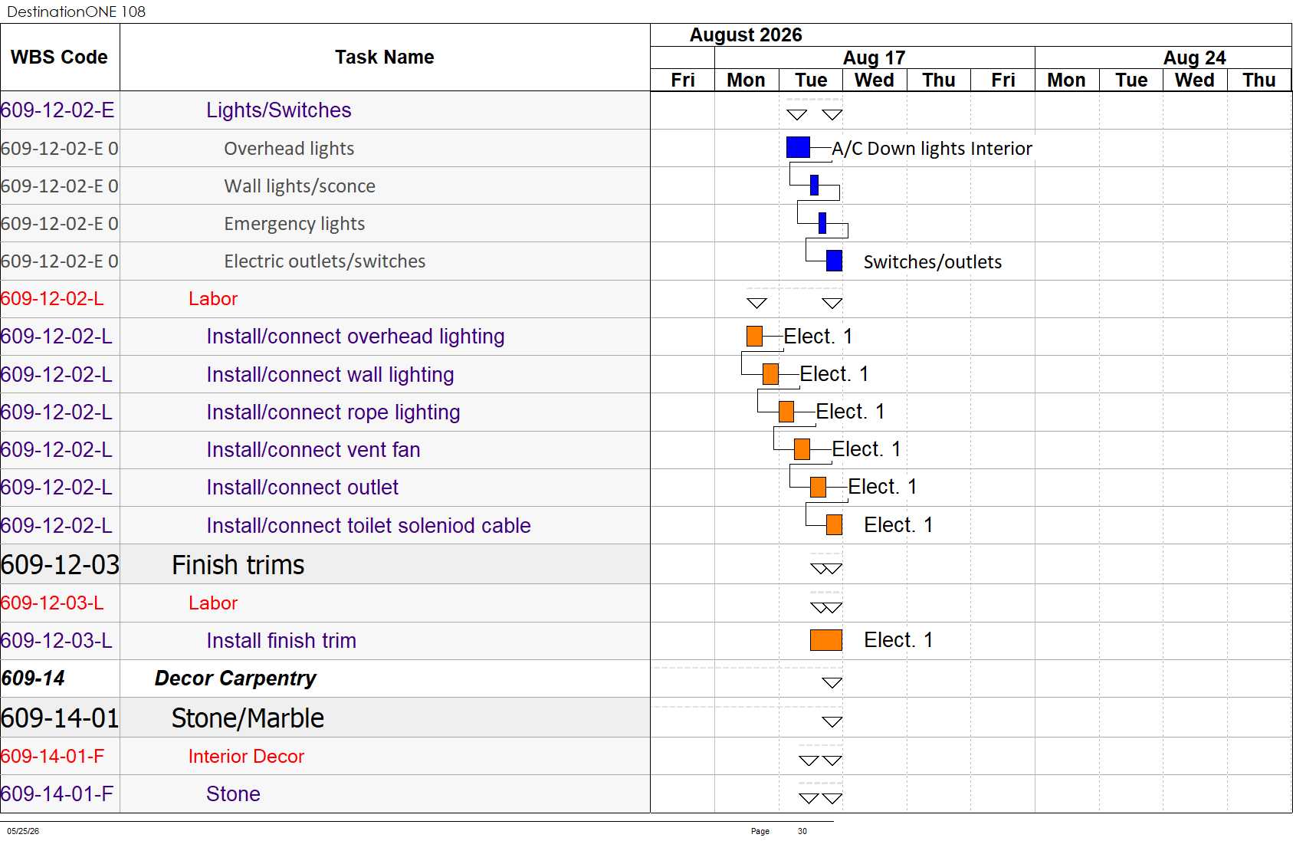Select the Electric outlets/switches task
Viewport: 1293px width, 841px height.
324,261
